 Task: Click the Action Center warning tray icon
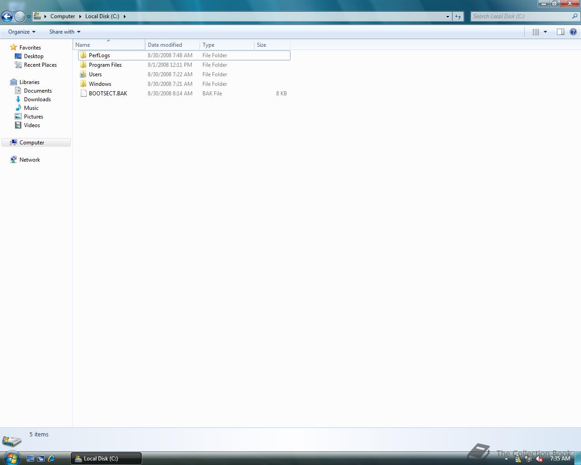click(518, 459)
